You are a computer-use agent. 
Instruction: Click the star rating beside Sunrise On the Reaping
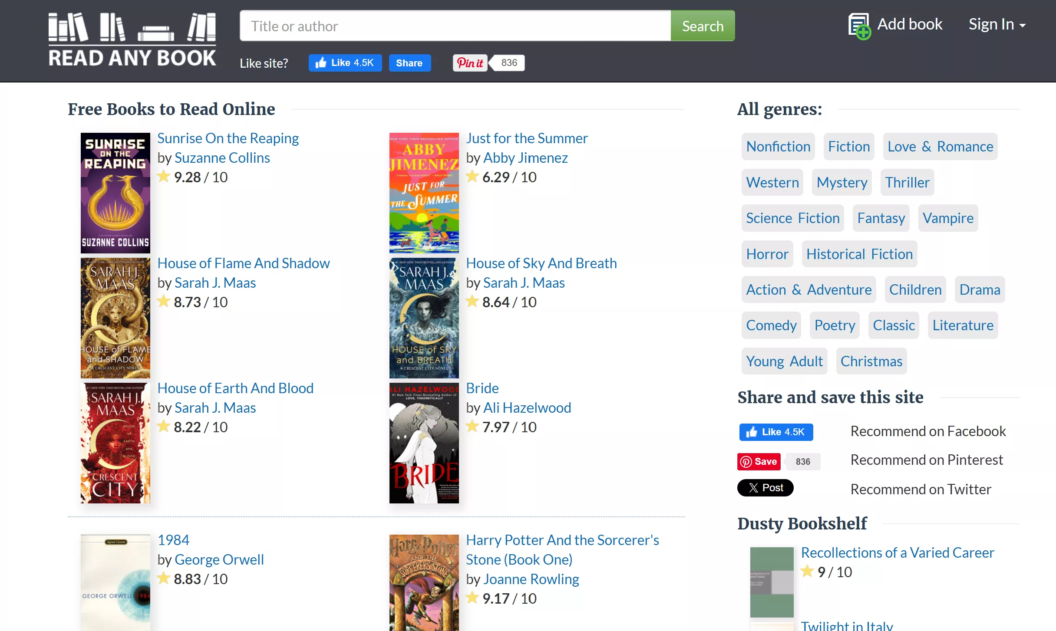(x=164, y=177)
